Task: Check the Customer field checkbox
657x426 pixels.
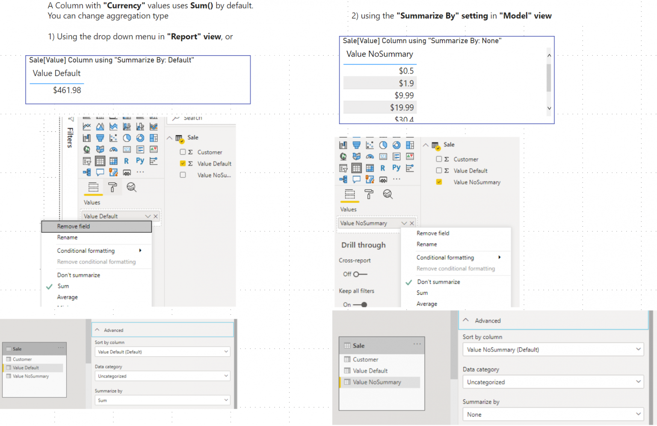Action: [x=183, y=152]
